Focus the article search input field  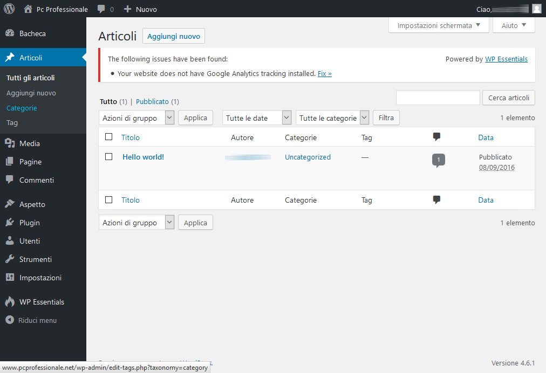pyautogui.click(x=438, y=98)
